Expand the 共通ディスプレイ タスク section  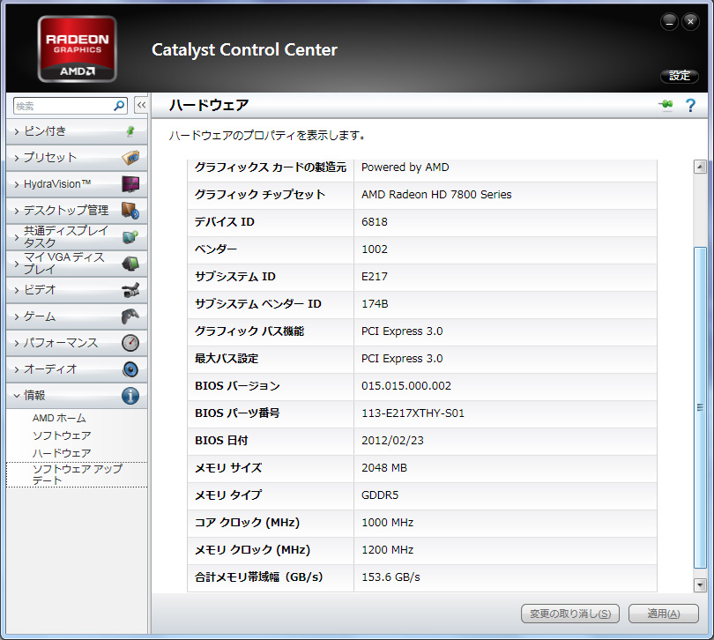point(77,237)
